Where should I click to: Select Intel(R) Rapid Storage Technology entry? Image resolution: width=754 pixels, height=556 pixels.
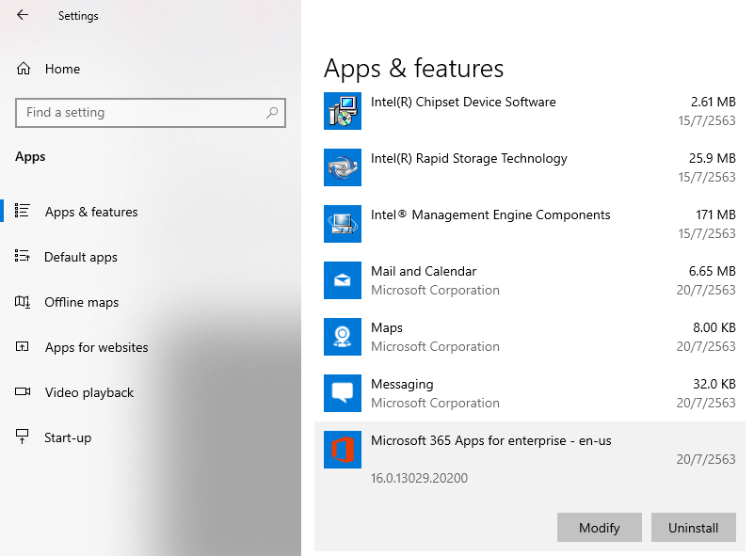pyautogui.click(x=530, y=167)
